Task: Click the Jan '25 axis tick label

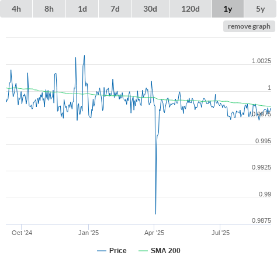Action: 88,233
